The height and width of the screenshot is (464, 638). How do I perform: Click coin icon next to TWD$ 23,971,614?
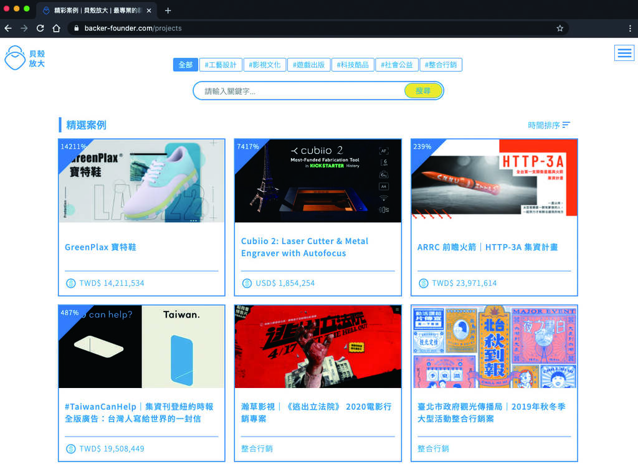click(424, 283)
